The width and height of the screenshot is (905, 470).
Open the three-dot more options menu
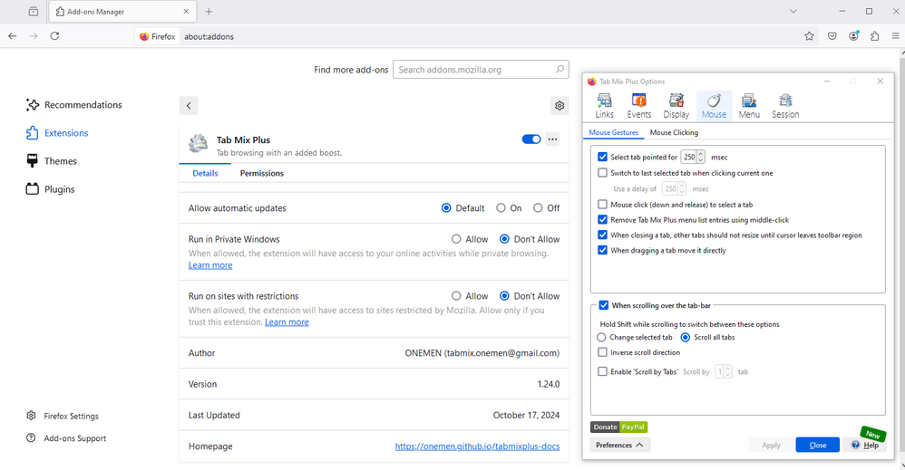(x=552, y=139)
